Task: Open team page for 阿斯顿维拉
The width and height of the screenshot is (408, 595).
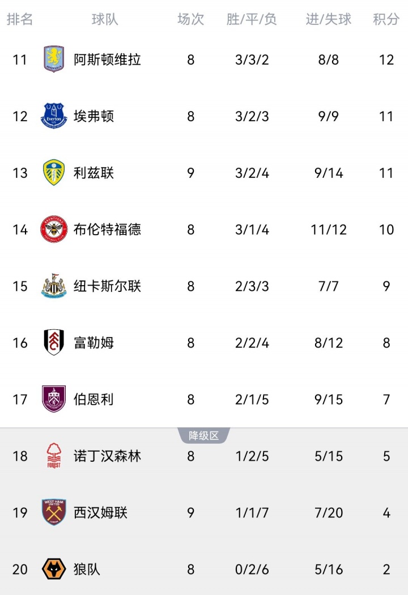Action: [107, 59]
